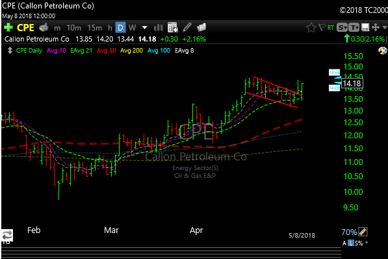Select the m minute timeframe
Image resolution: width=388 pixels, height=259 pixels.
coord(57,28)
